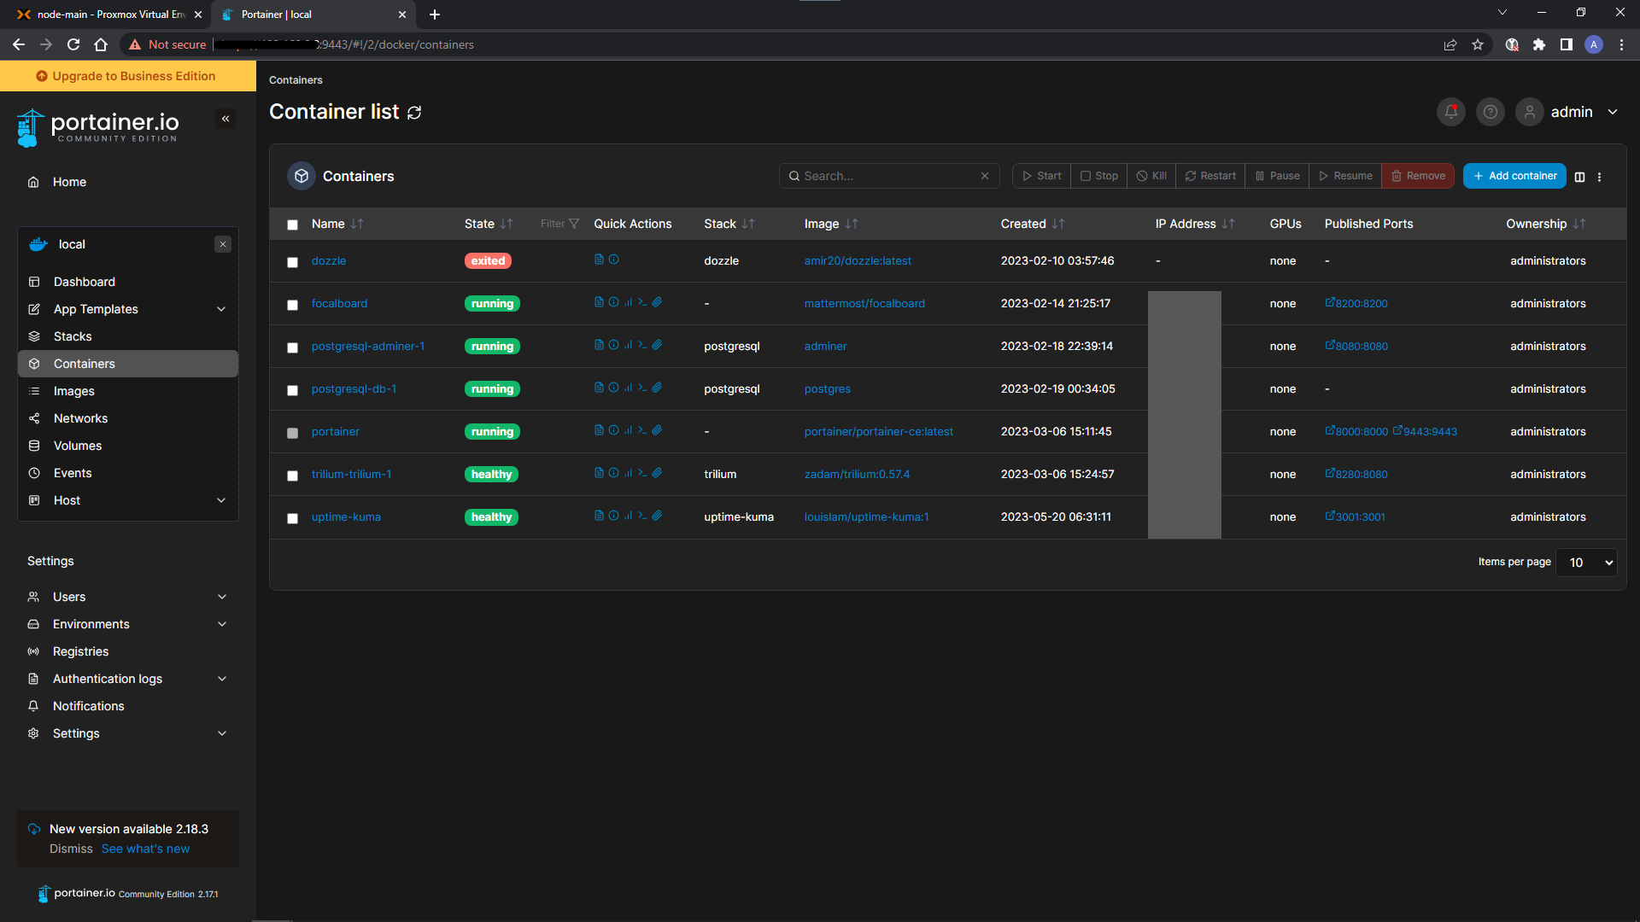Go to Dashboard in sidebar
Image resolution: width=1640 pixels, height=922 pixels.
128,282
